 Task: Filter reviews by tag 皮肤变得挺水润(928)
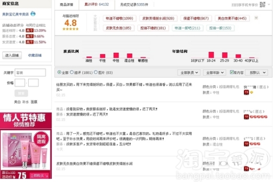point(158,19)
